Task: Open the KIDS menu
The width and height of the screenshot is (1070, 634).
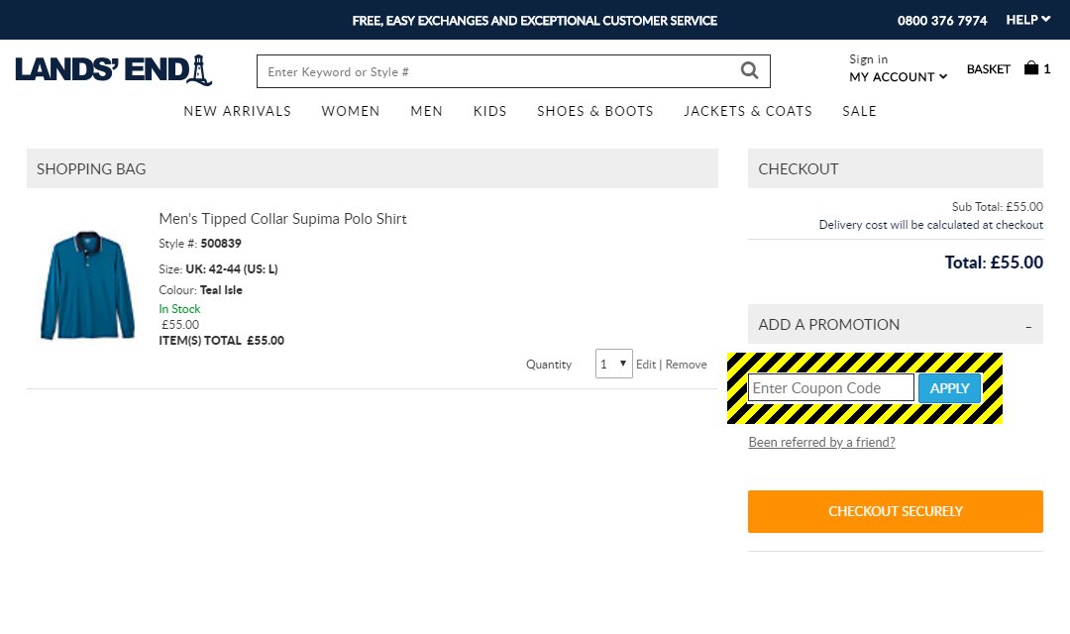Action: click(490, 111)
